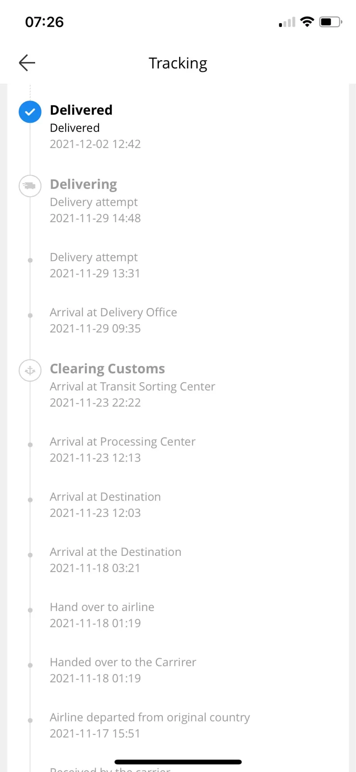
Task: Tap the cellular signal icon
Action: [287, 22]
